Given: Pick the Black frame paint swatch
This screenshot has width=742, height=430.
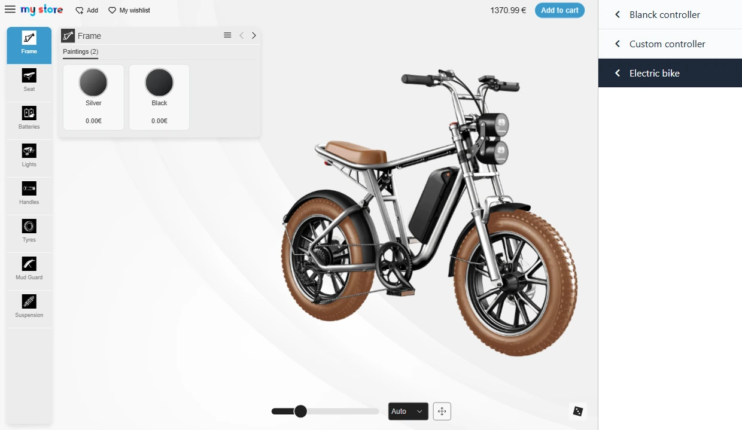Looking at the screenshot, I should pyautogui.click(x=159, y=83).
